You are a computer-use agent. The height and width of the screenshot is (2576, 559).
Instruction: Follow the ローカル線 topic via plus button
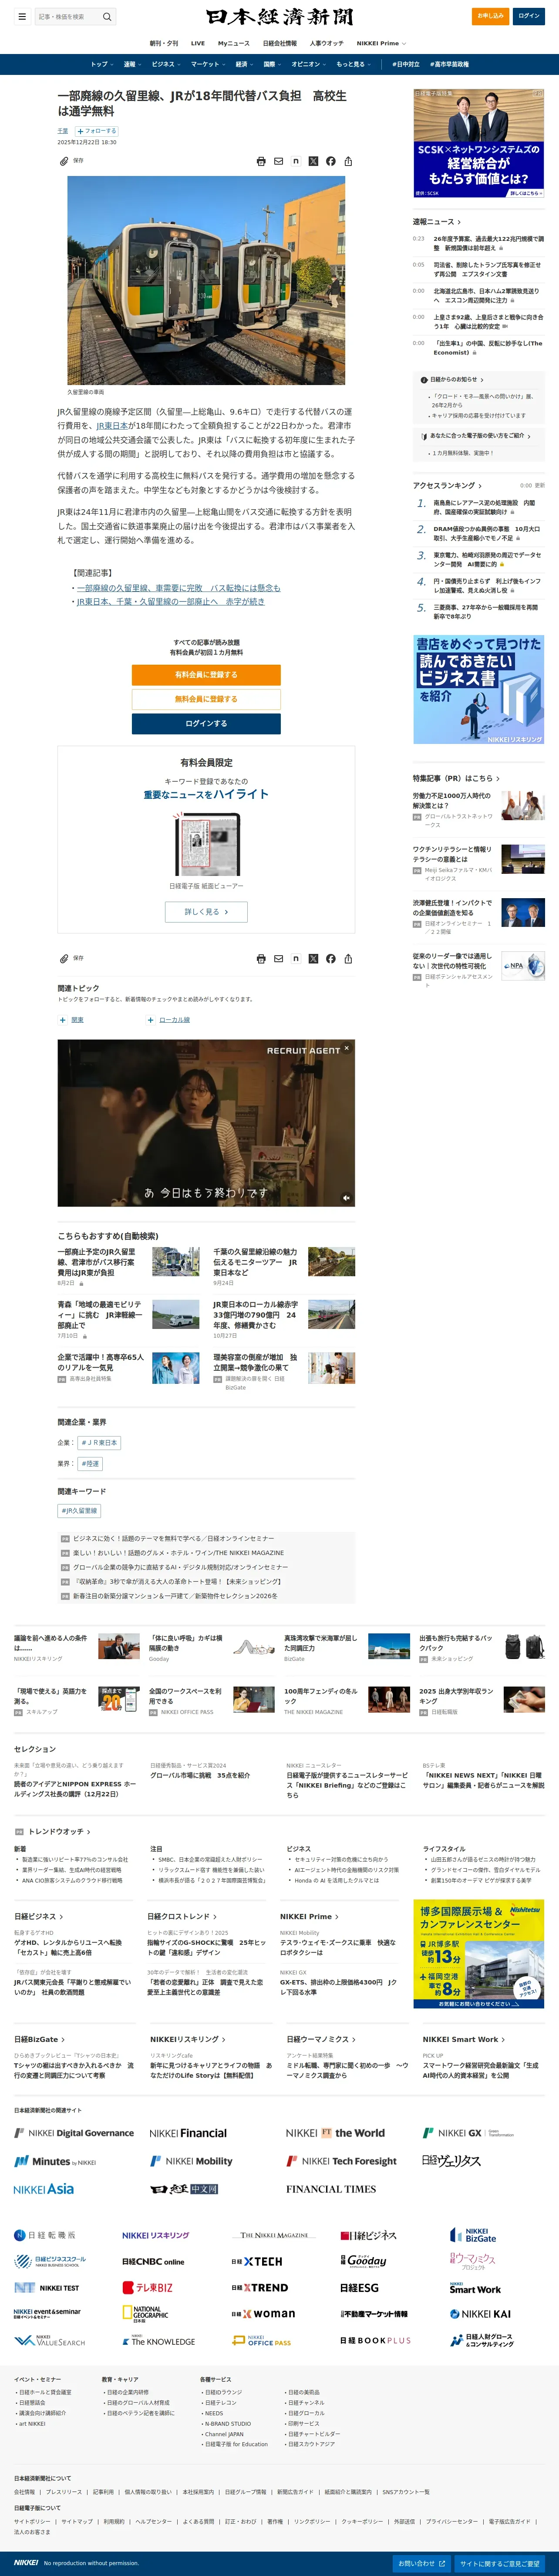[x=150, y=1020]
